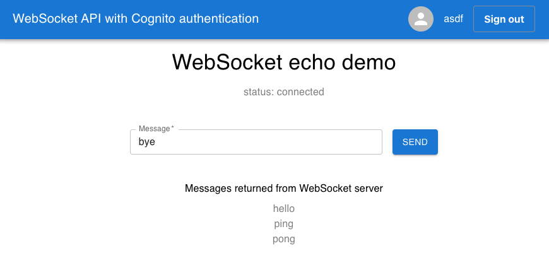Image resolution: width=549 pixels, height=270 pixels.
Task: Click the floating Message* field label
Action: pos(156,129)
